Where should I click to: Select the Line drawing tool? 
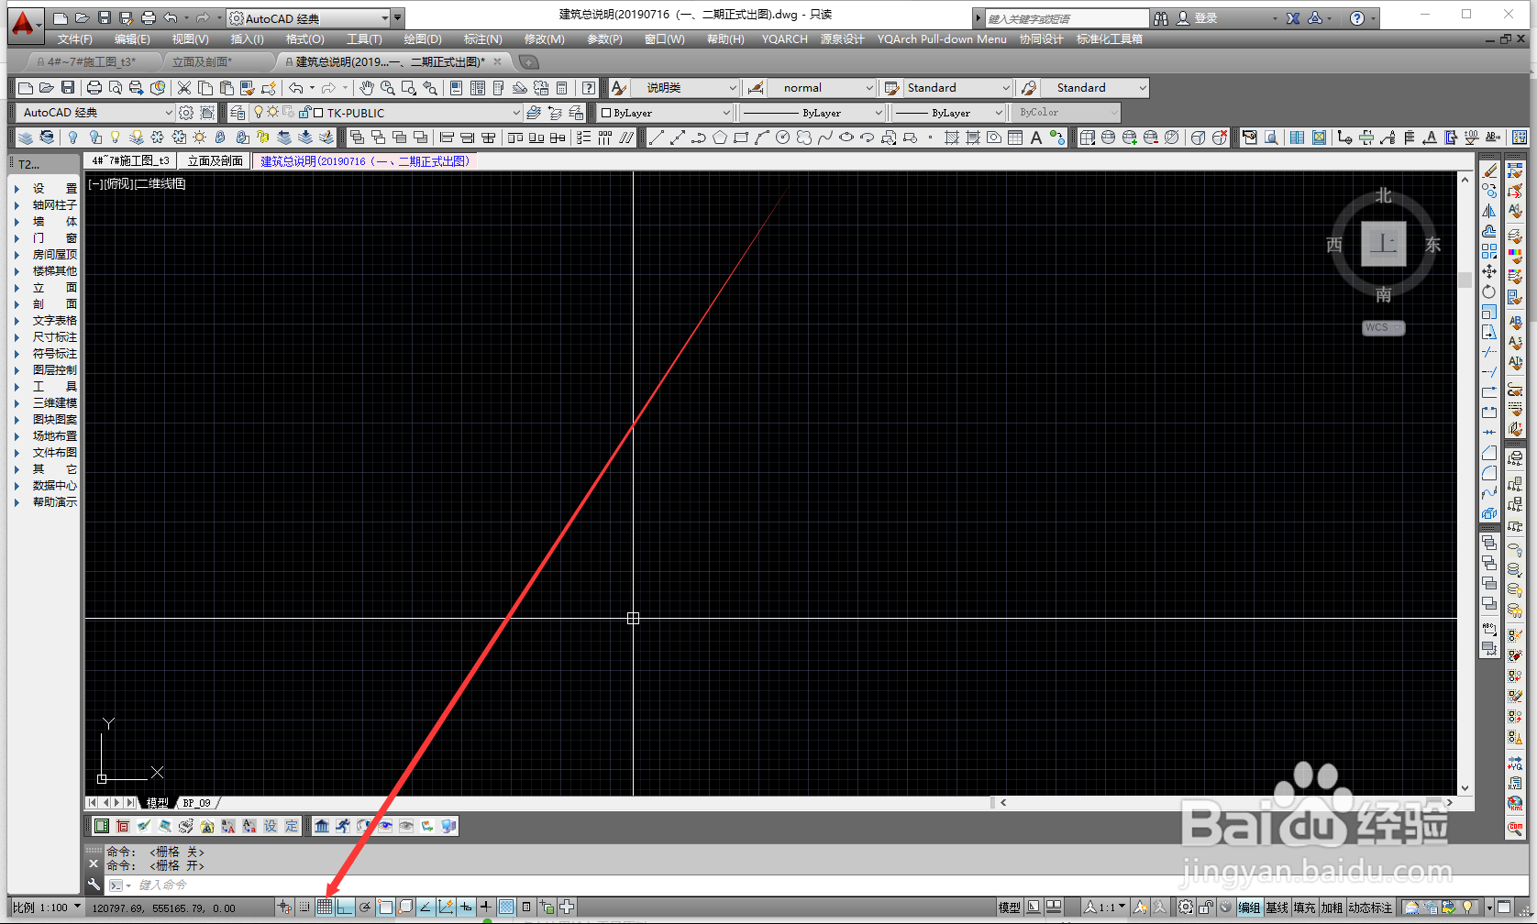[656, 137]
